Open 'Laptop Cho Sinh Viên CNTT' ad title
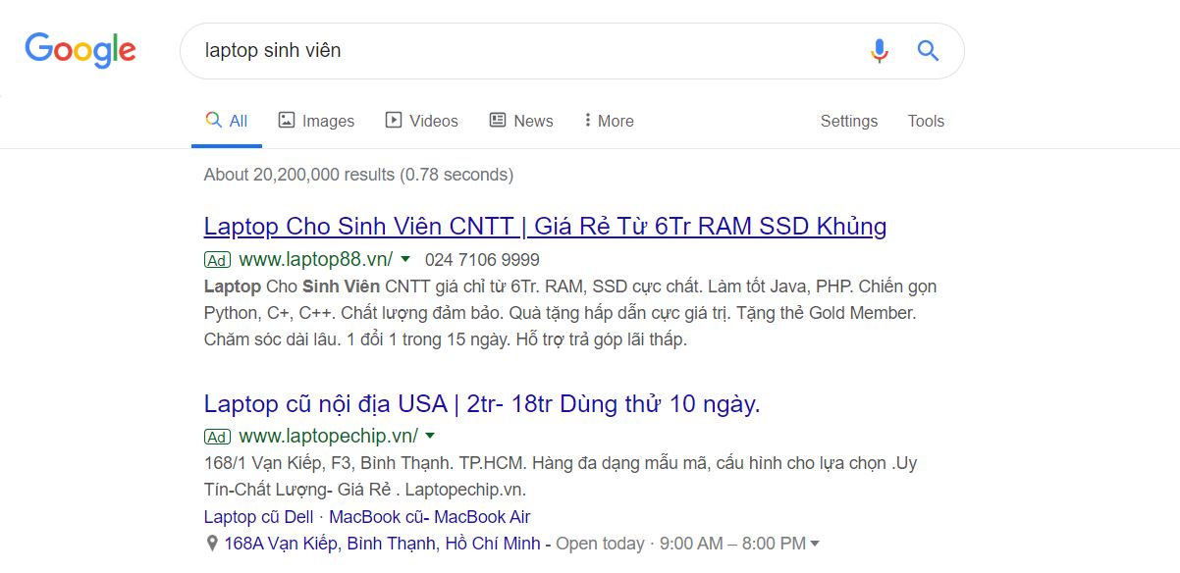The image size is (1180, 573). (x=545, y=227)
